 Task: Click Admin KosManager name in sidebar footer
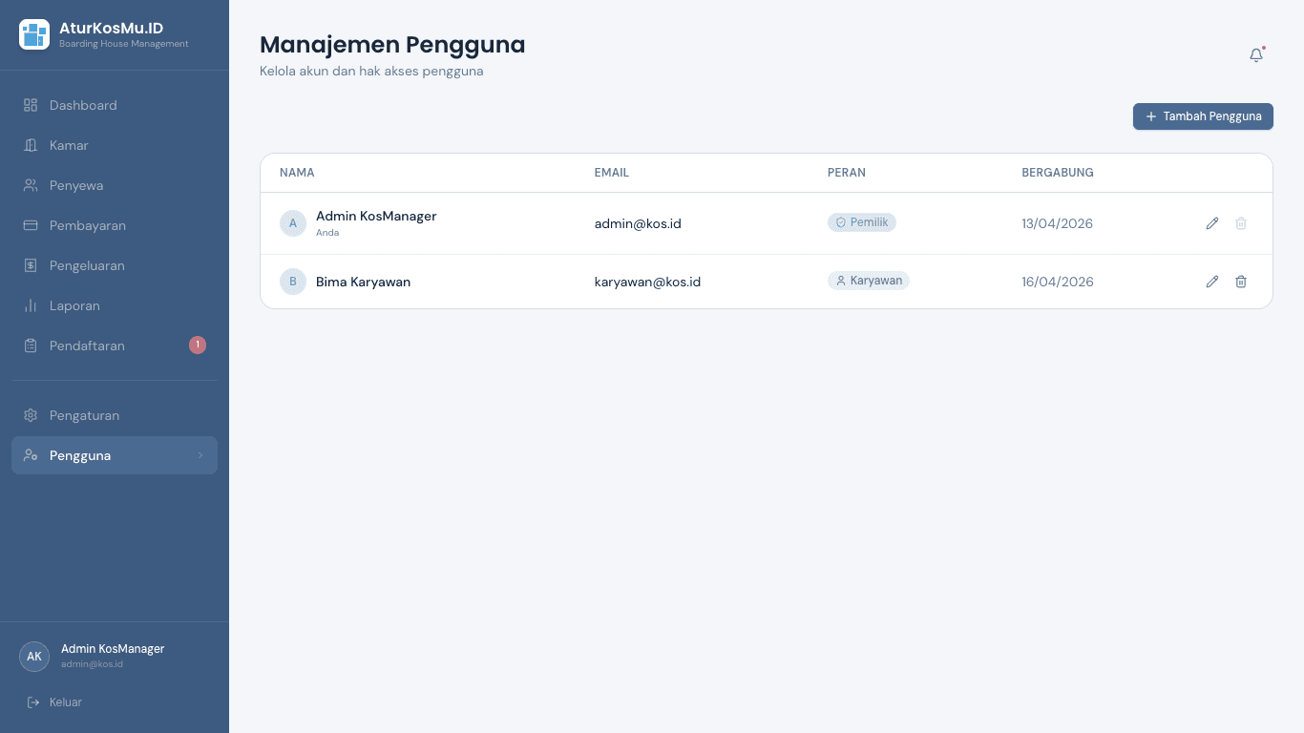(113, 649)
